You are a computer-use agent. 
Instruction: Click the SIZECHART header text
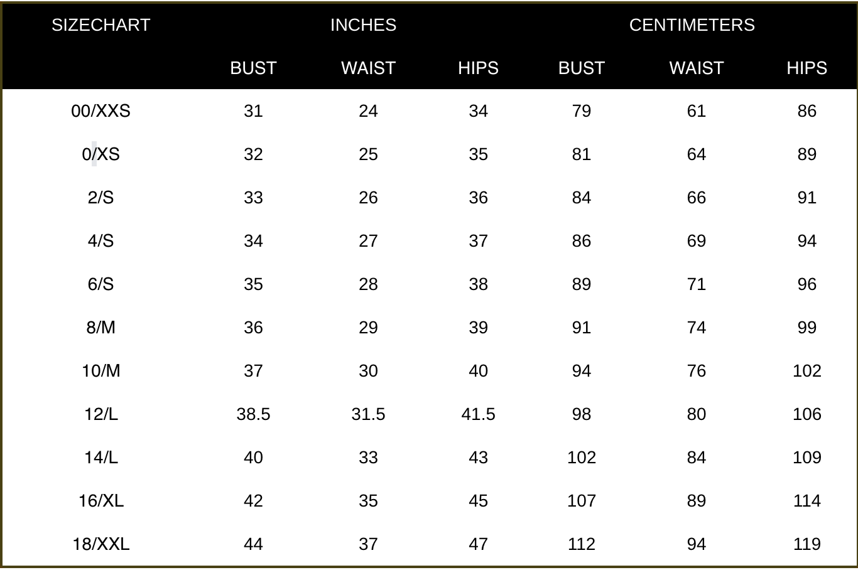point(100,25)
